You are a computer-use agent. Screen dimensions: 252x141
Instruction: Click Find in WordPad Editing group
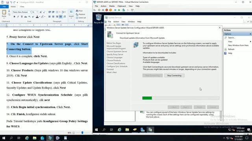(79, 11)
